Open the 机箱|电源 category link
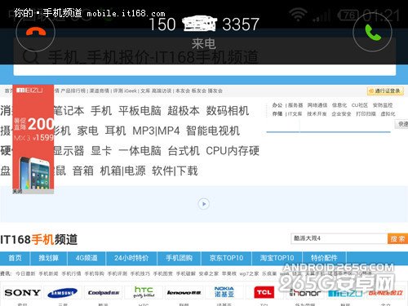408x306 pixels. (x=122, y=171)
